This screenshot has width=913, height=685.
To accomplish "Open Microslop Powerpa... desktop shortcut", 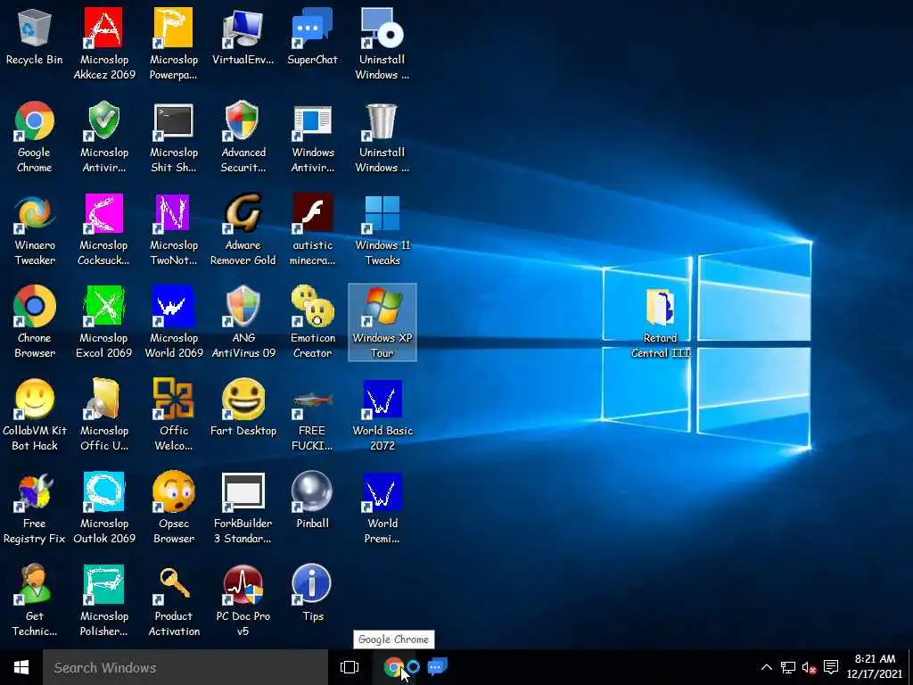I will tap(174, 44).
